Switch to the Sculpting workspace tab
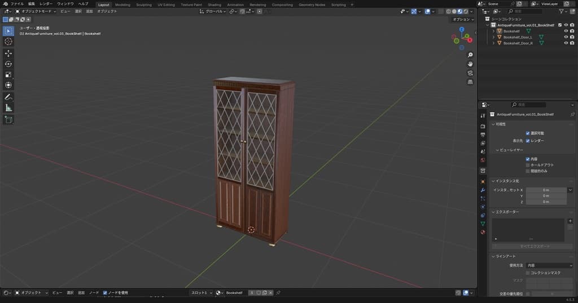578x303 pixels. pos(144,5)
